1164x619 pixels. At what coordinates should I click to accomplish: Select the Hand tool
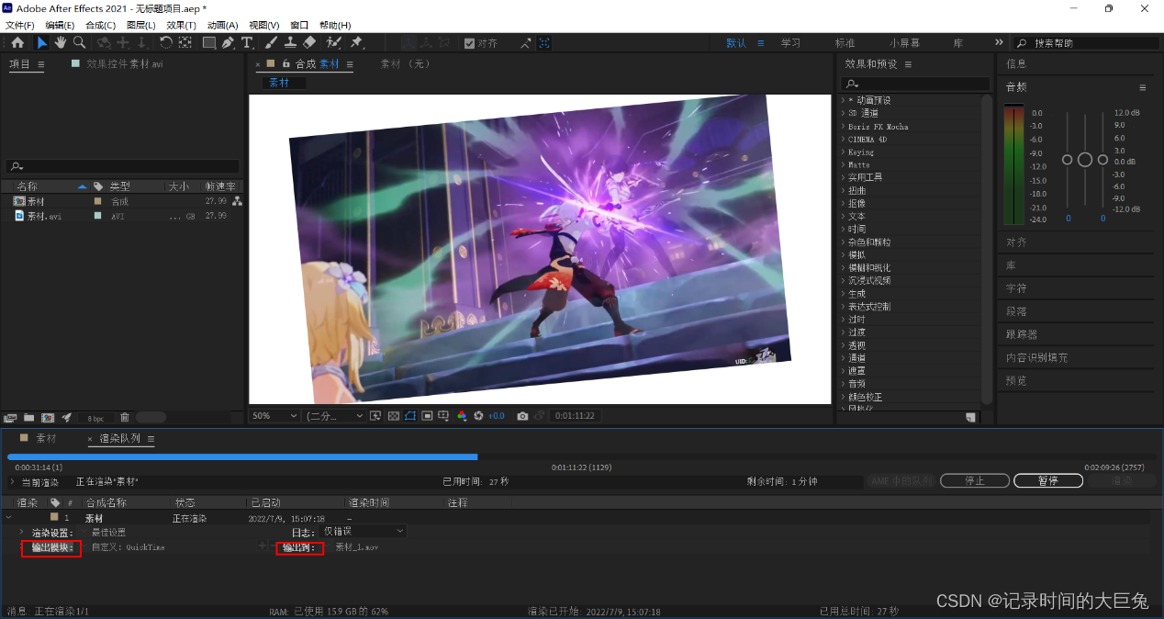point(61,42)
